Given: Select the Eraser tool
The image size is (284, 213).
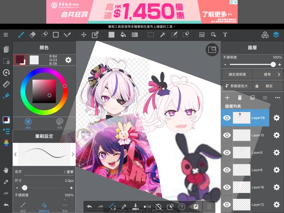Looking at the screenshot, I should coord(33,35).
